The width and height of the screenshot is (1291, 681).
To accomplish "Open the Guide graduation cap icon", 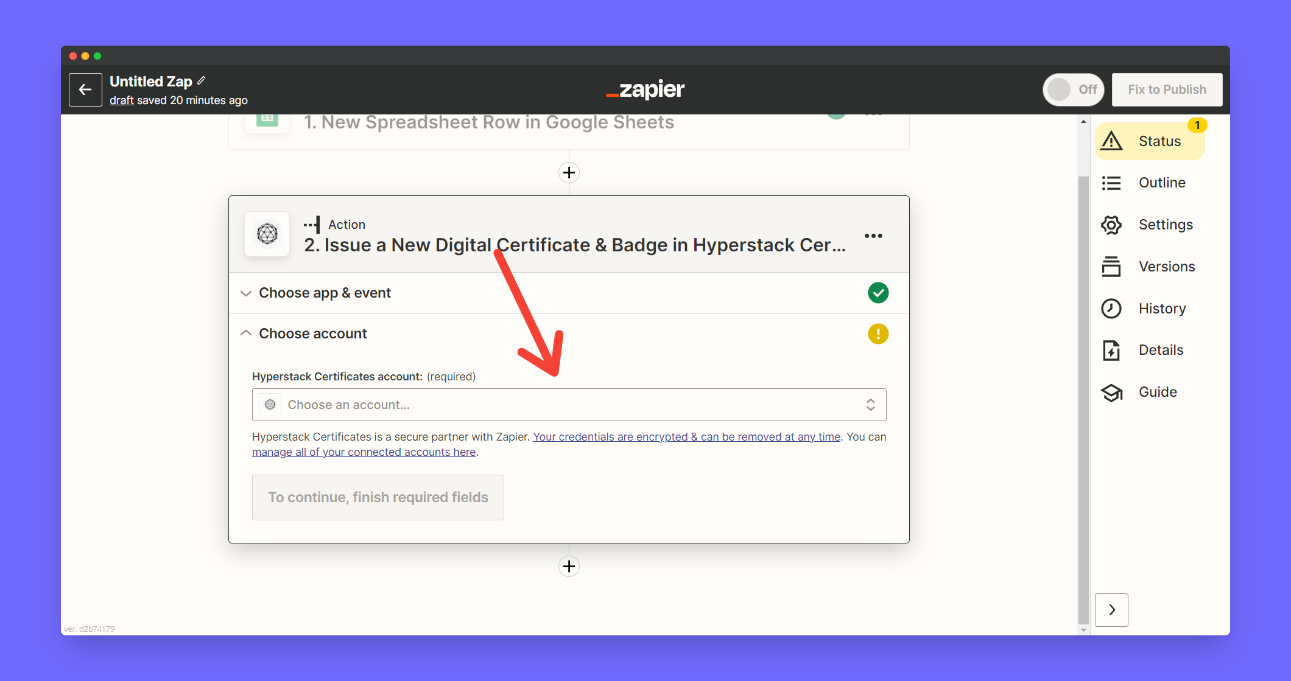I will (1111, 392).
